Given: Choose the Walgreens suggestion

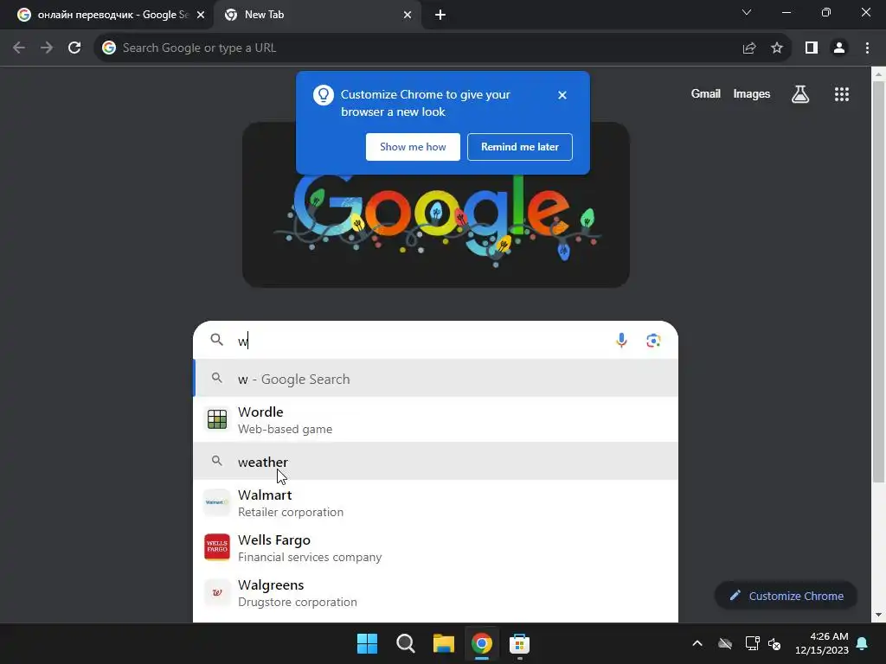Looking at the screenshot, I should tap(436, 593).
